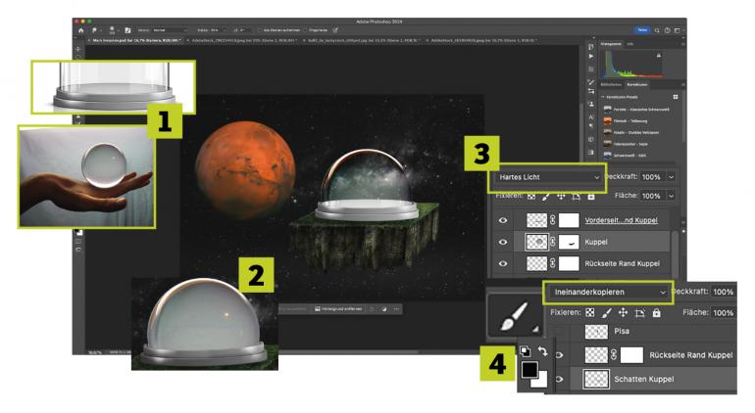Select the Korrekturen panel tab
The image size is (755, 413).
coord(637,84)
